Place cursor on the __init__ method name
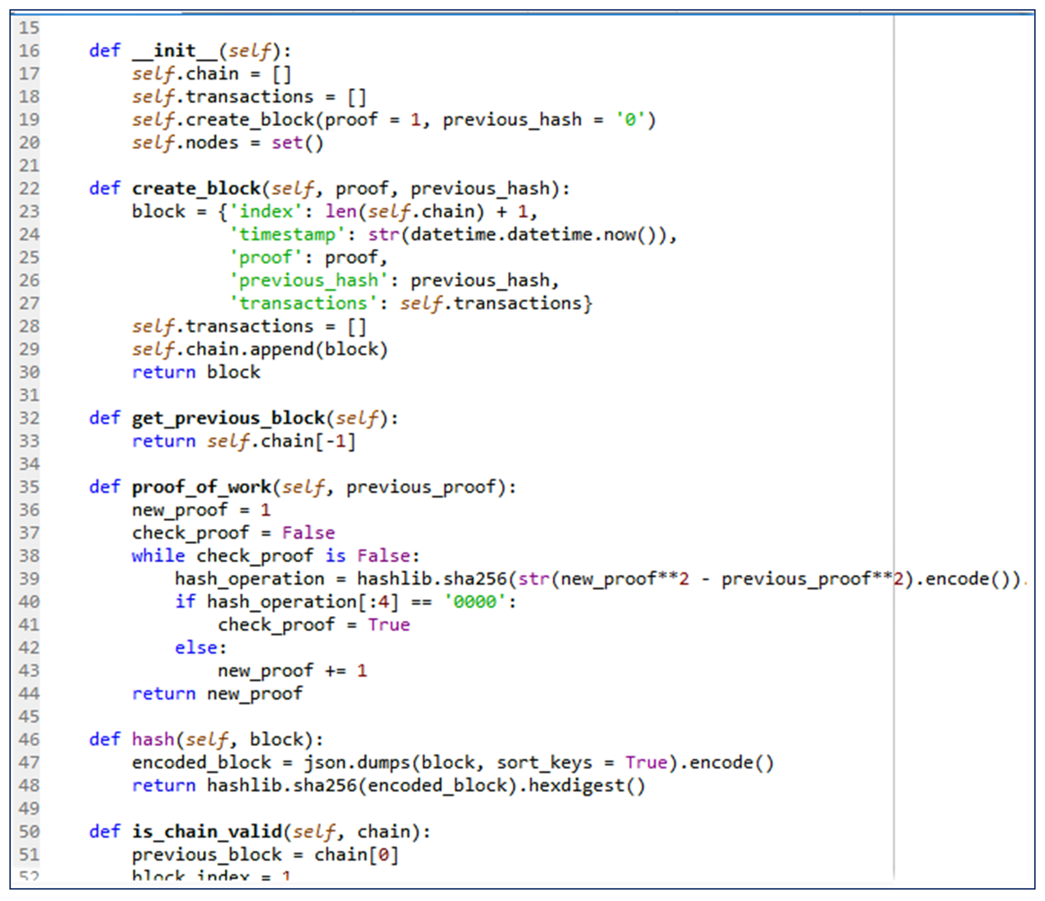The width and height of the screenshot is (1045, 901). [x=175, y=51]
